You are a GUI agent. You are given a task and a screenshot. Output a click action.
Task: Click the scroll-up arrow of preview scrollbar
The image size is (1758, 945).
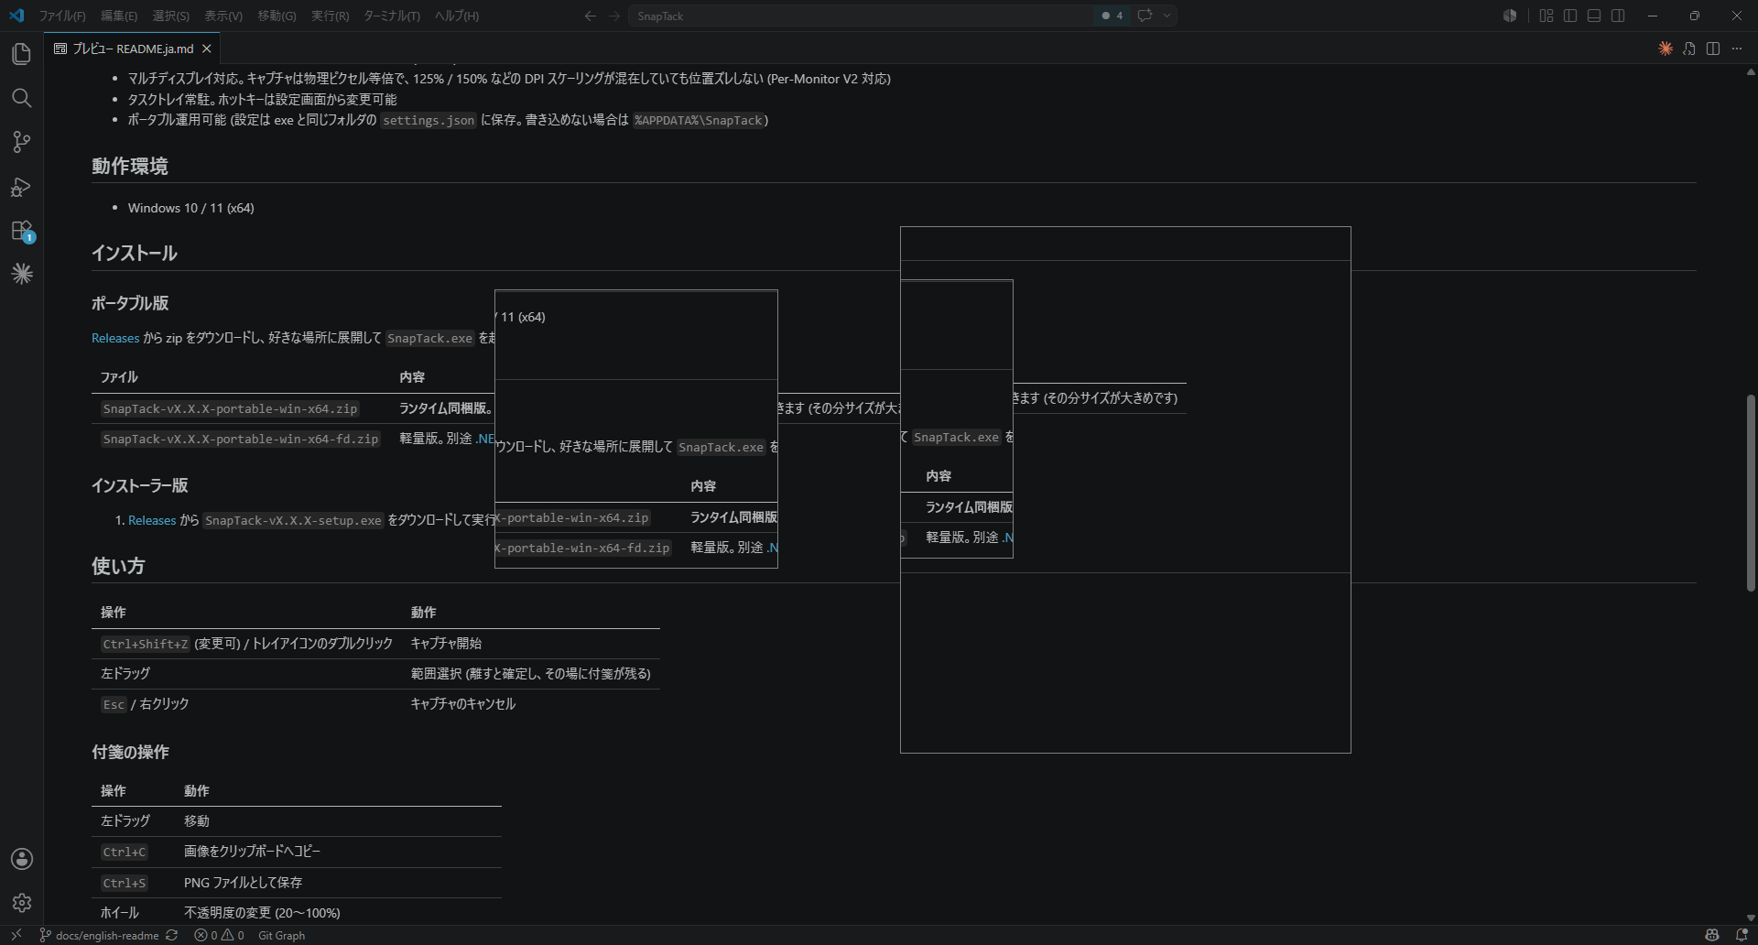(x=1751, y=71)
